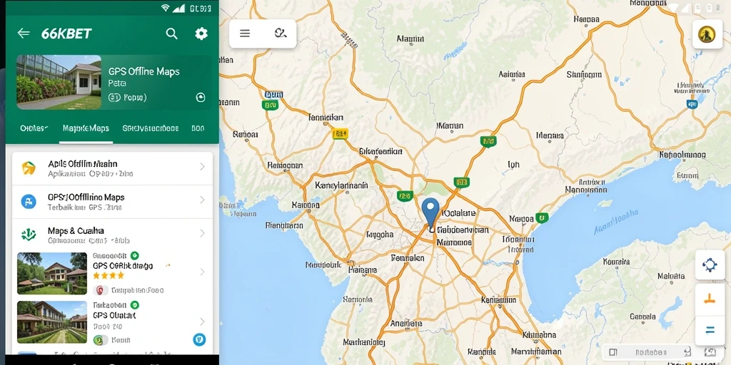Switch to the Otibles tab
731x365 pixels.
34,128
